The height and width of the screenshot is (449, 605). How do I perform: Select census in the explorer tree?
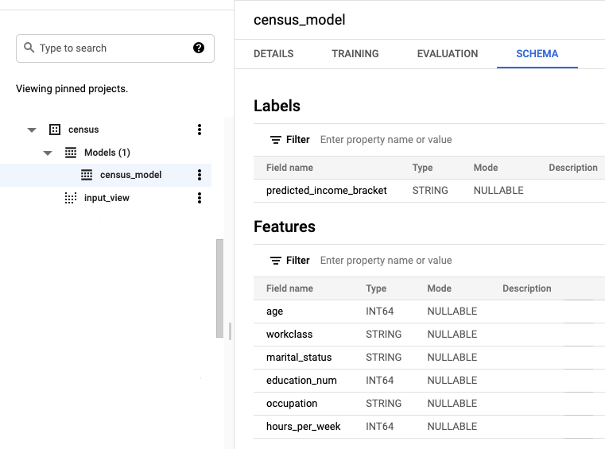tap(83, 130)
